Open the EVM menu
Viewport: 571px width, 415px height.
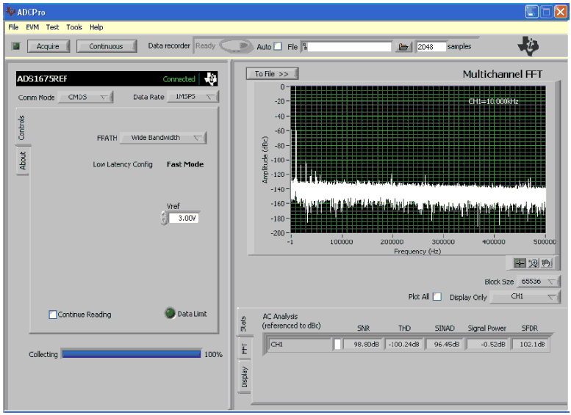[x=32, y=27]
